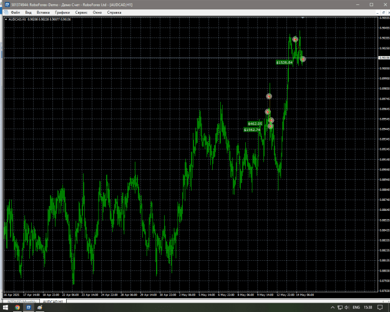390x312 pixels.
Task: Expand the AUDCAD,H1 triangle in chart corner
Action: (x=6, y=19)
